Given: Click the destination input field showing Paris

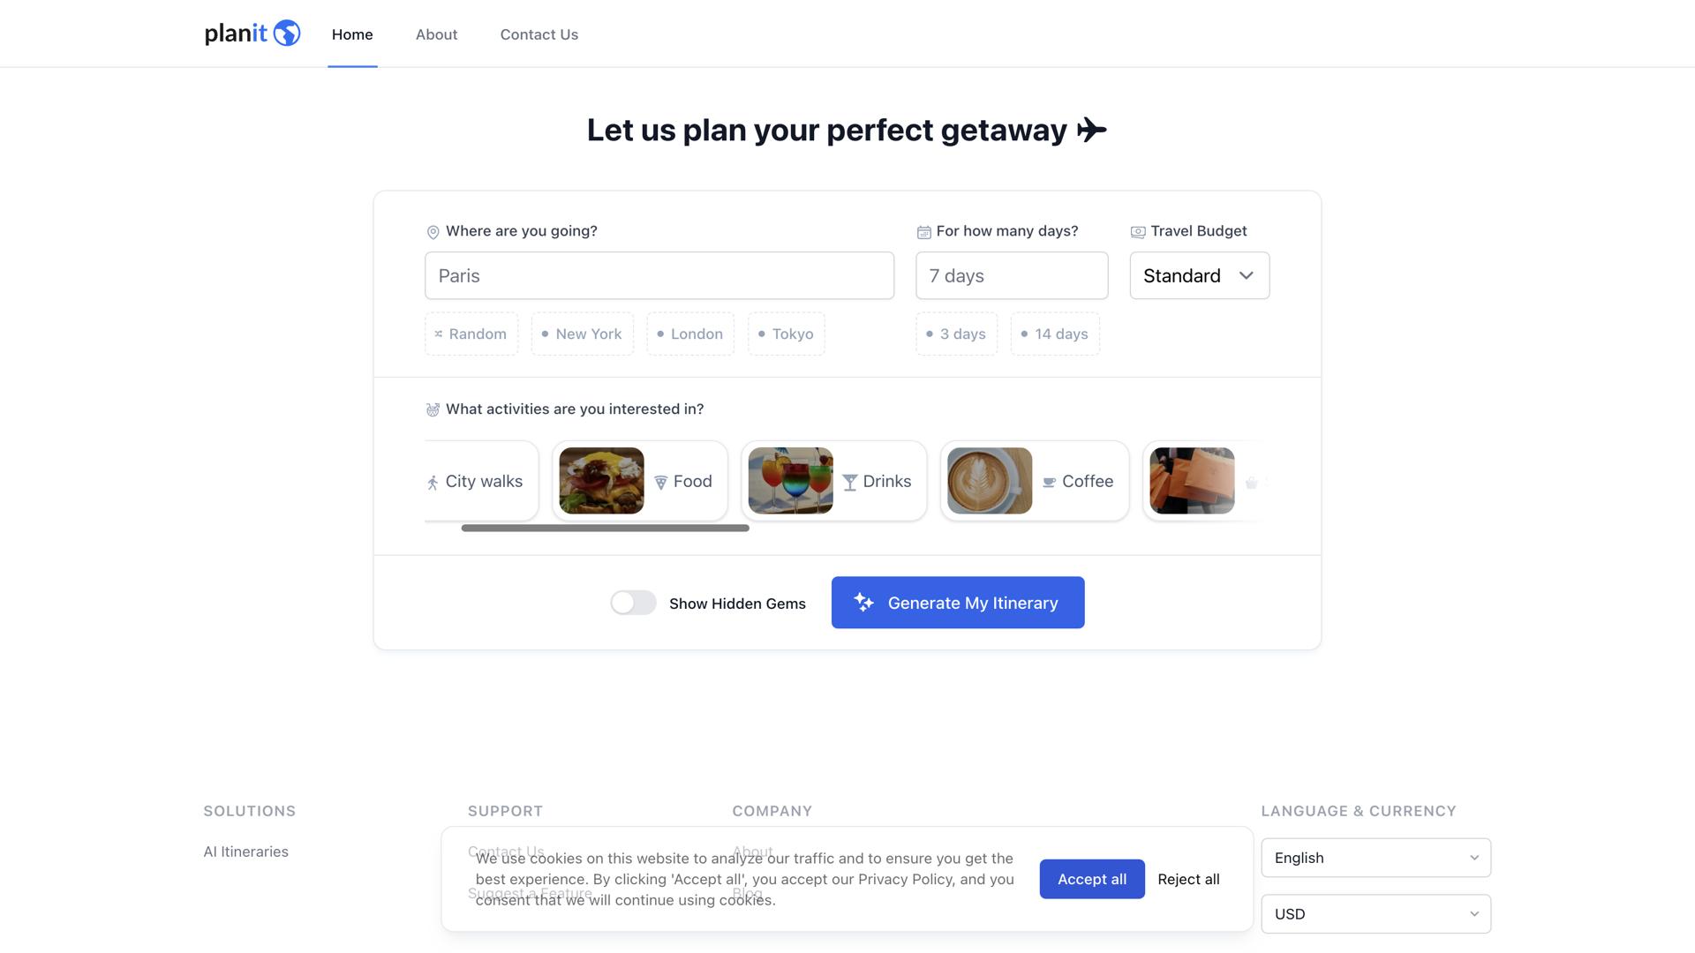Looking at the screenshot, I should [x=659, y=275].
